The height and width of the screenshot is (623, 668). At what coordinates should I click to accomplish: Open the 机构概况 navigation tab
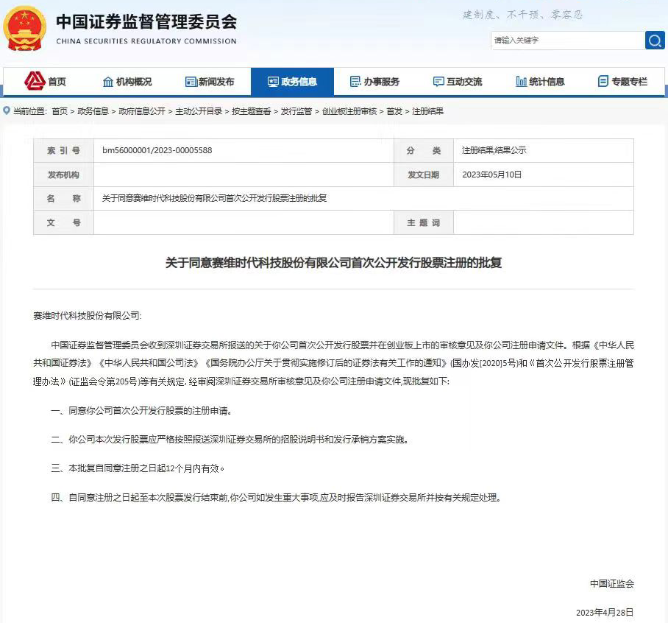(x=127, y=82)
